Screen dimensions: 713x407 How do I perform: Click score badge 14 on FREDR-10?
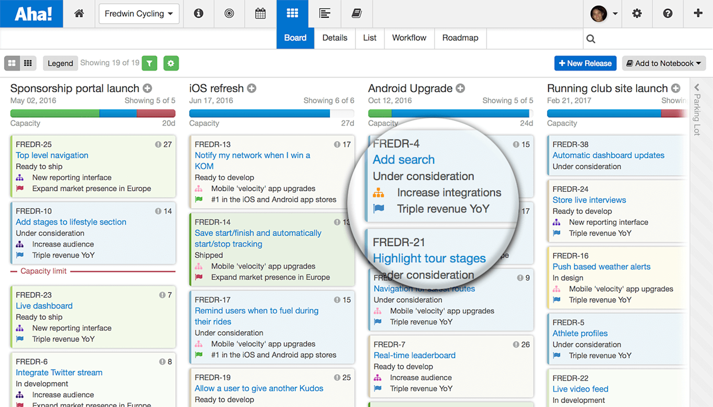point(163,211)
